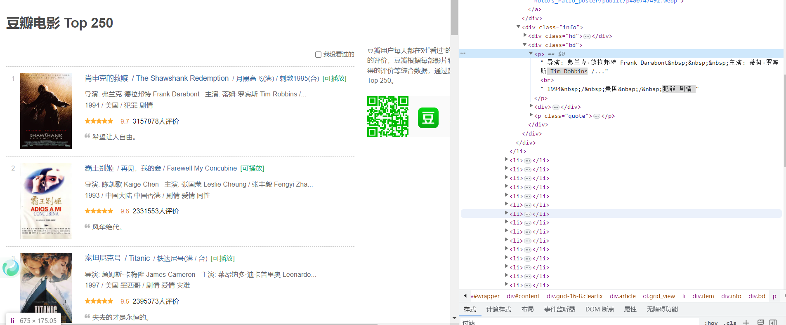Click the show sidebar panel icon

click(773, 323)
